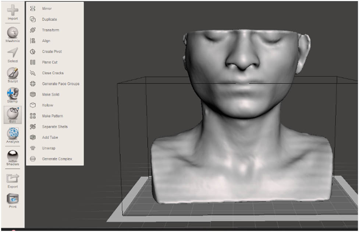
Task: Open the Analysis tools
Action: pyautogui.click(x=12, y=135)
